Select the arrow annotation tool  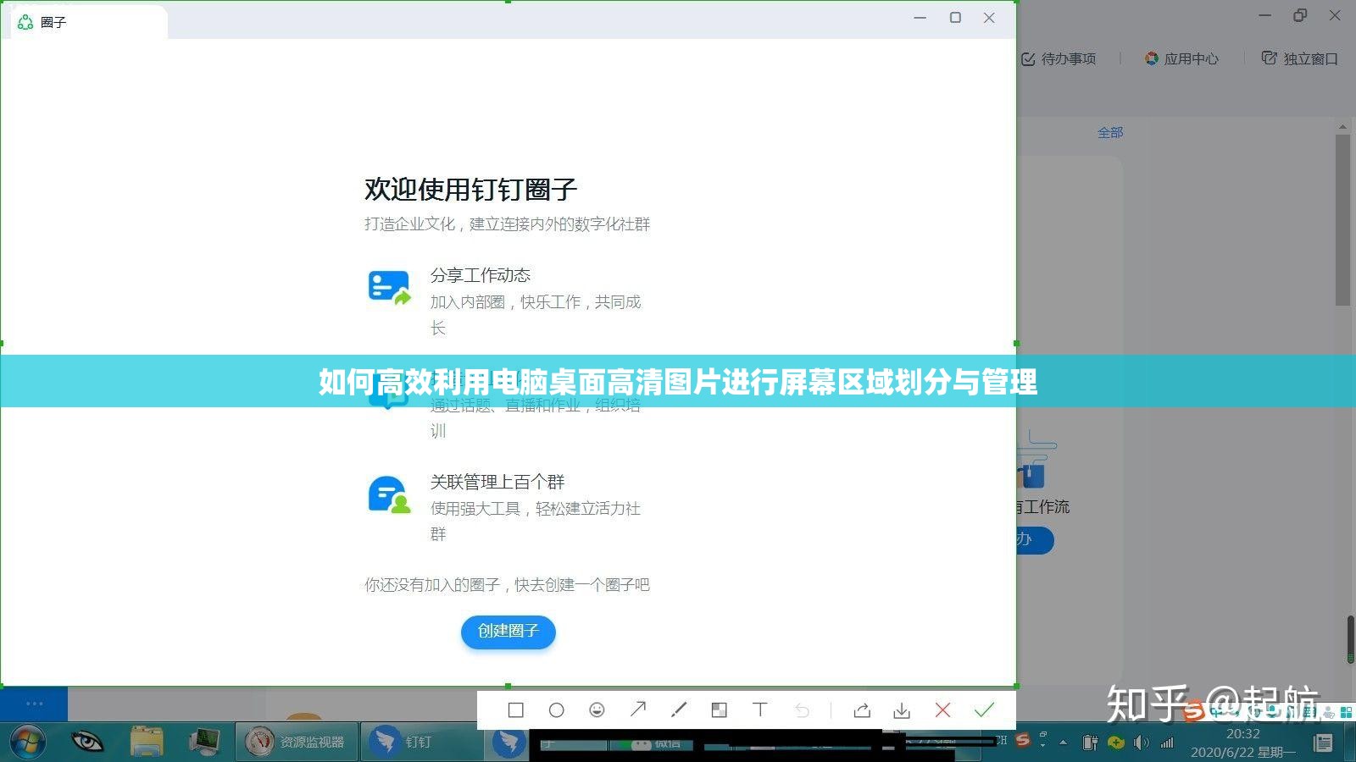pyautogui.click(x=637, y=710)
